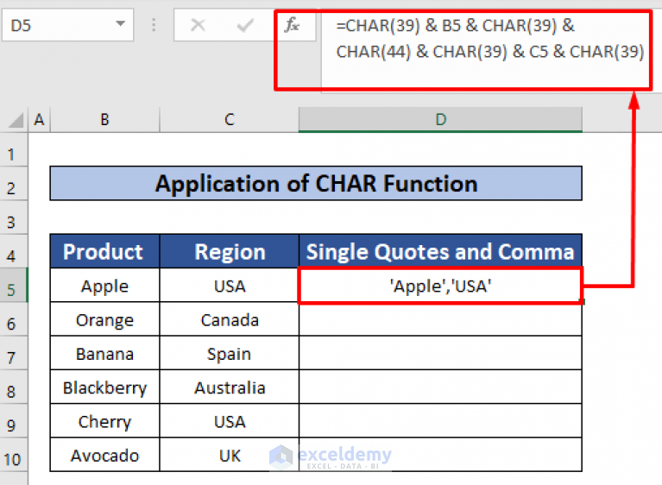Select empty column D cell in Banana row

tap(440, 353)
